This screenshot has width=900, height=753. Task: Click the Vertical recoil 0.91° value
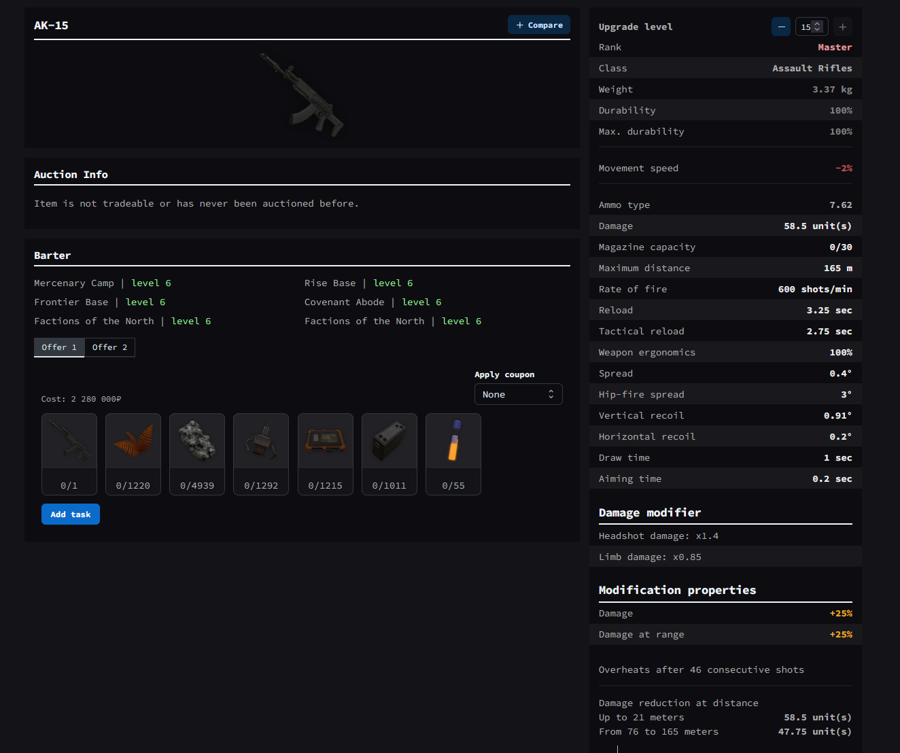pyautogui.click(x=838, y=416)
